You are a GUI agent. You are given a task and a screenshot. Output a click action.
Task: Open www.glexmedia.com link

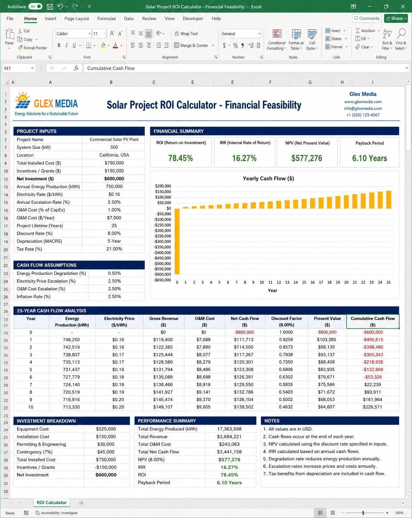(363, 102)
